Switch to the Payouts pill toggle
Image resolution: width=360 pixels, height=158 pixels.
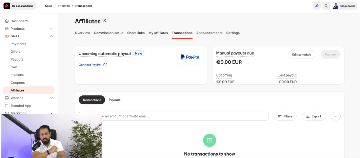click(x=115, y=100)
